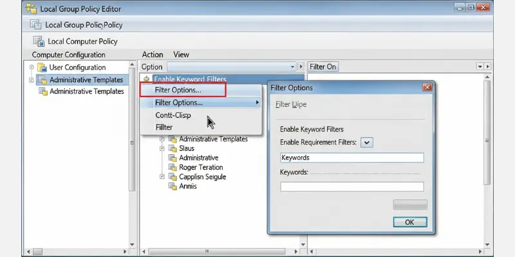
Task: Click the Local Group Policy Editor title bar icon
Action: tap(32, 9)
